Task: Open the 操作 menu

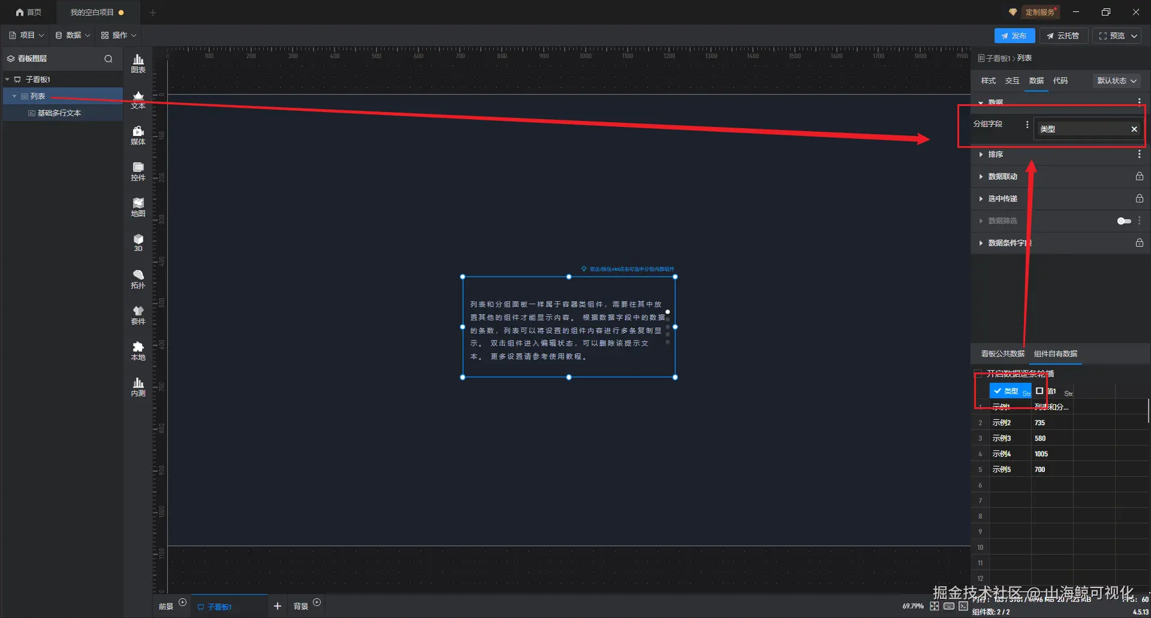Action: point(119,35)
